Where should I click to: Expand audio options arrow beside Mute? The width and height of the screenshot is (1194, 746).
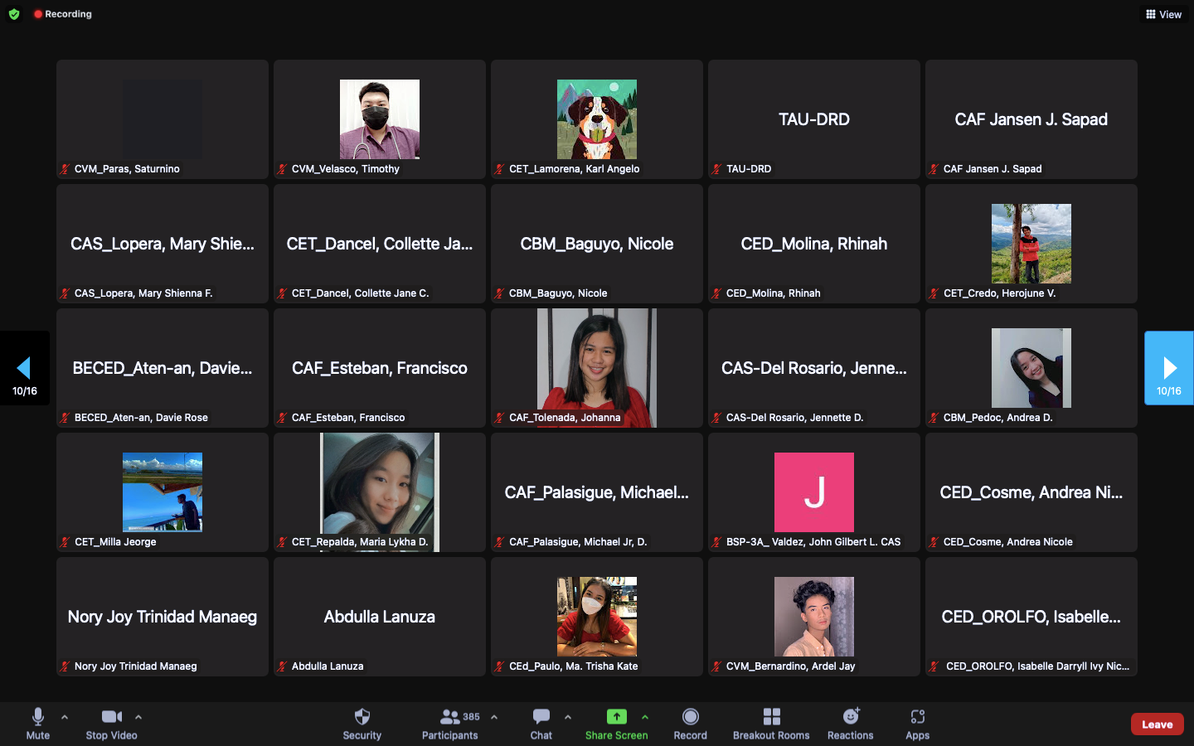[x=65, y=717]
